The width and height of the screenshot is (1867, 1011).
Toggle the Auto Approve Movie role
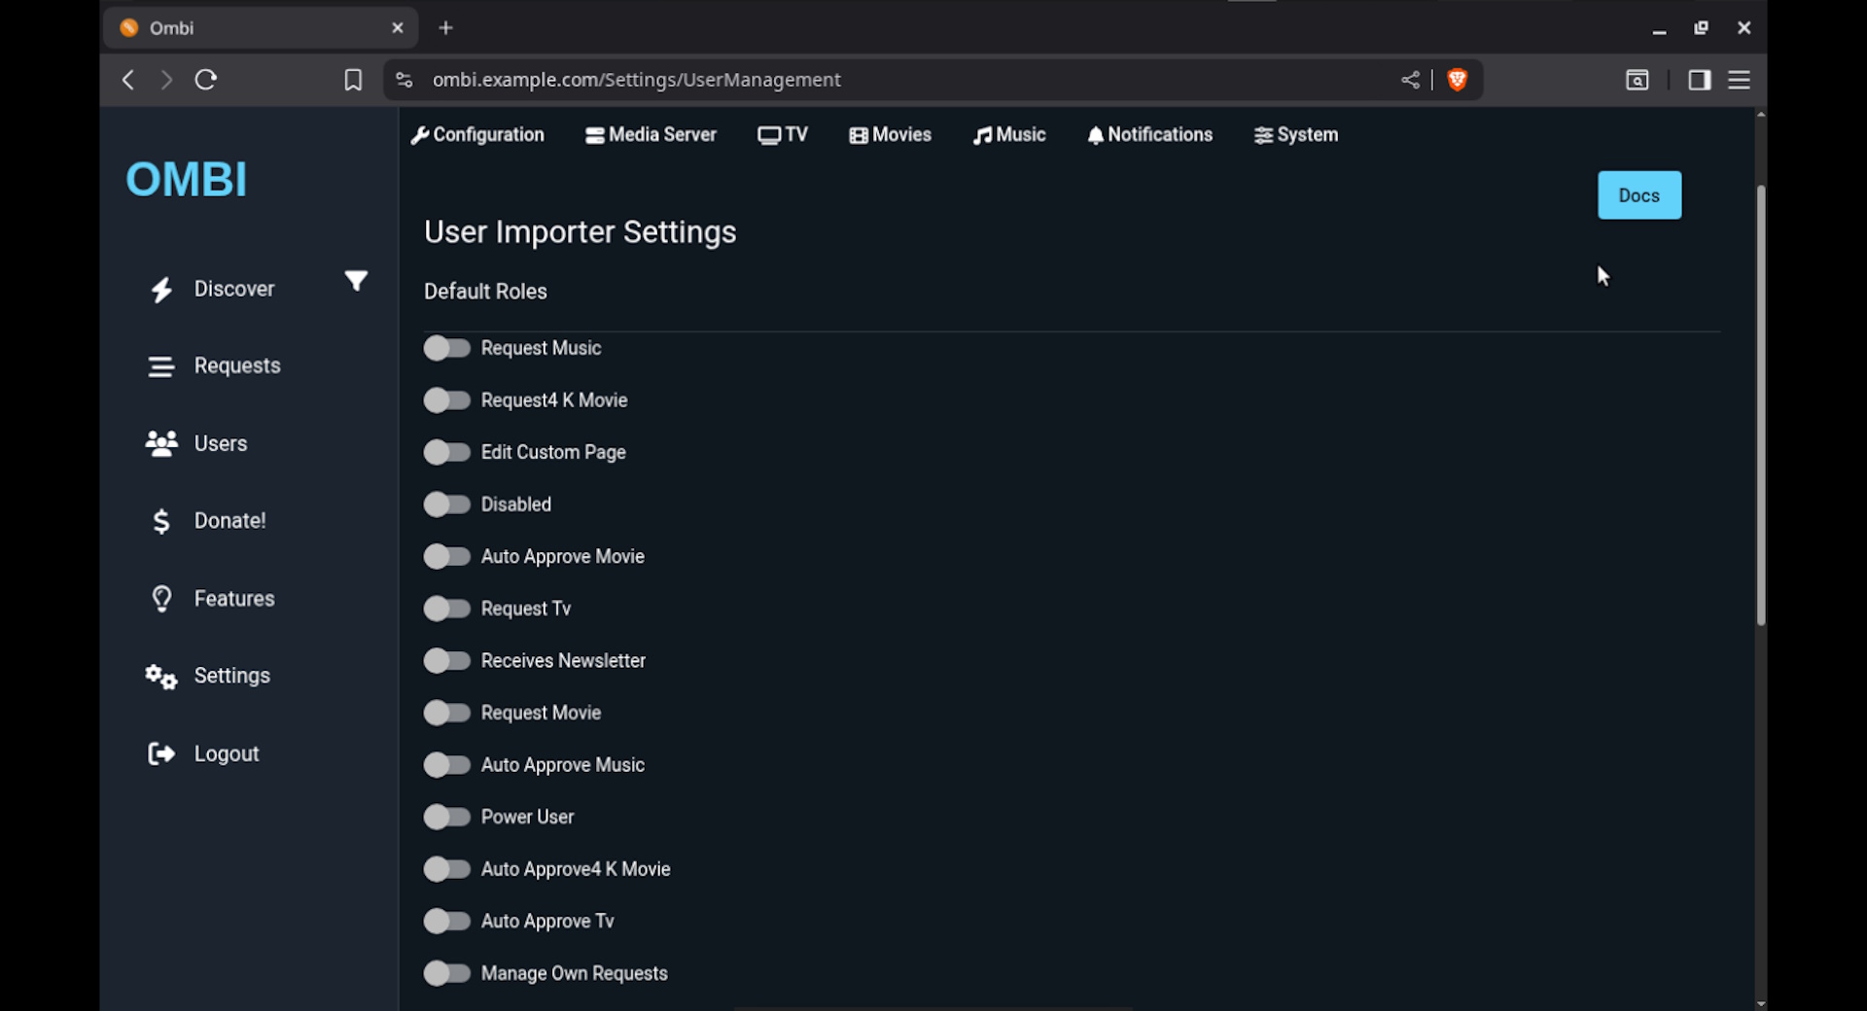coord(446,556)
